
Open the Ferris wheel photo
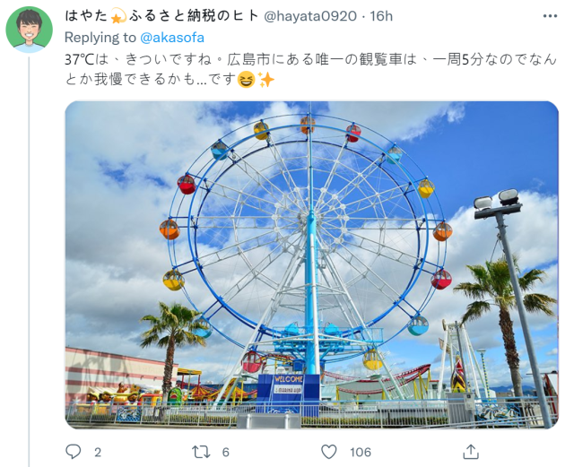tap(311, 264)
